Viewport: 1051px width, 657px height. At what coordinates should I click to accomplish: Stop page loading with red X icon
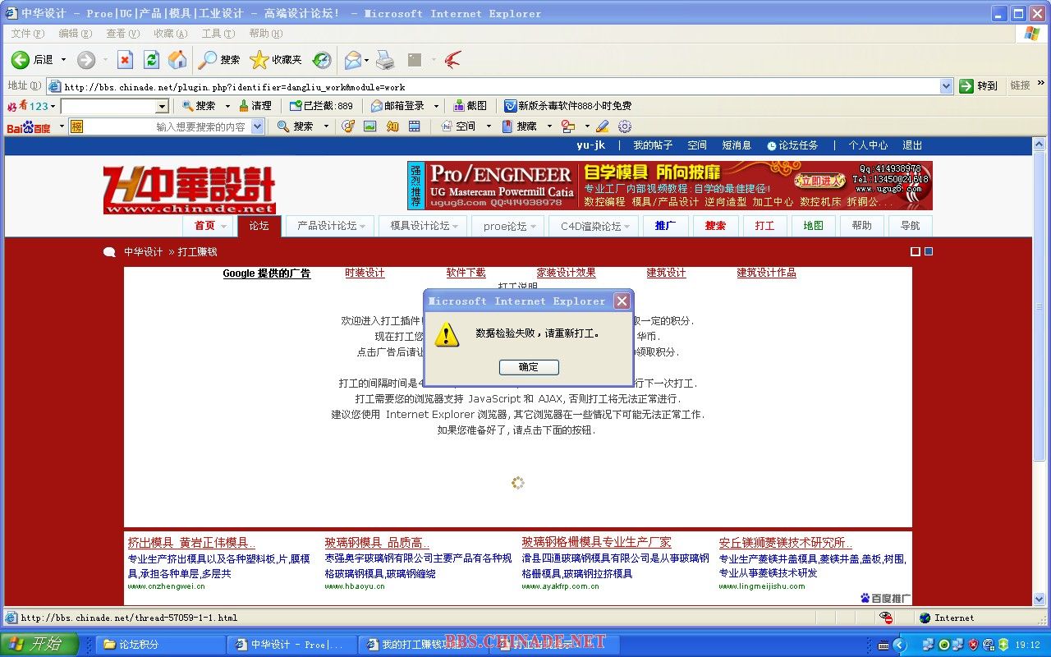pos(125,59)
